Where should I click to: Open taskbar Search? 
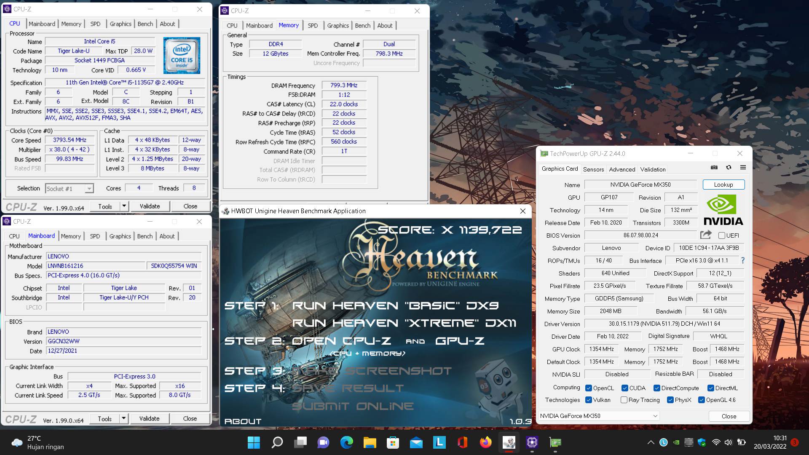pyautogui.click(x=277, y=442)
